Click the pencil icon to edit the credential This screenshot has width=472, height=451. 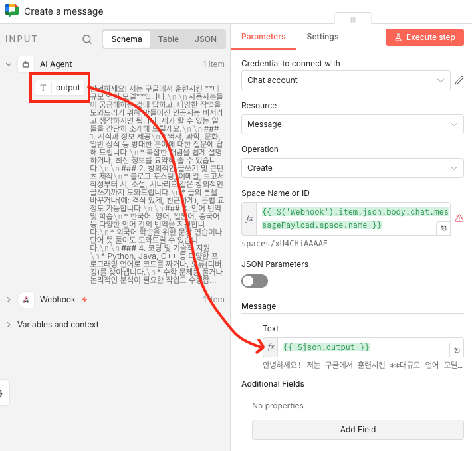pos(459,80)
